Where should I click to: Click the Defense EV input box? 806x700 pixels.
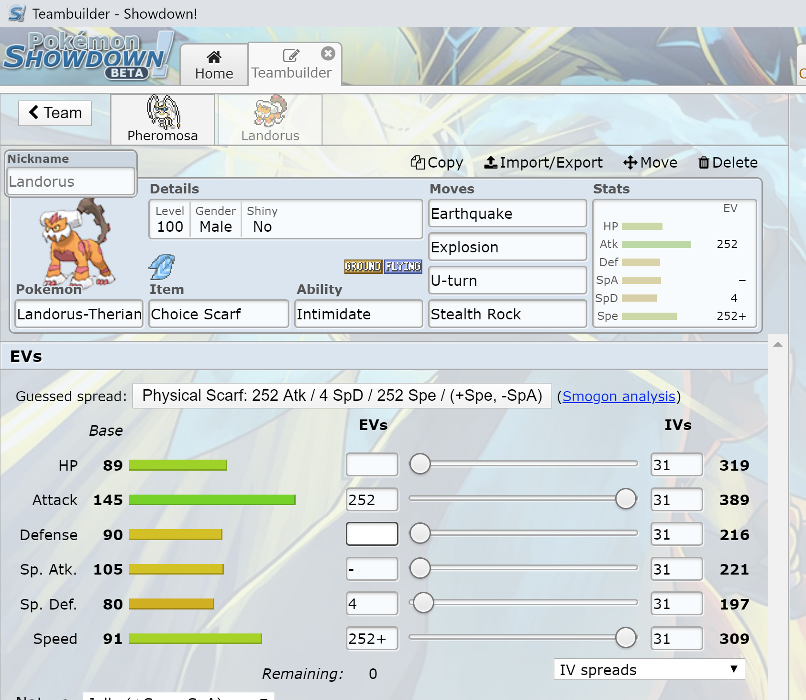tap(372, 534)
